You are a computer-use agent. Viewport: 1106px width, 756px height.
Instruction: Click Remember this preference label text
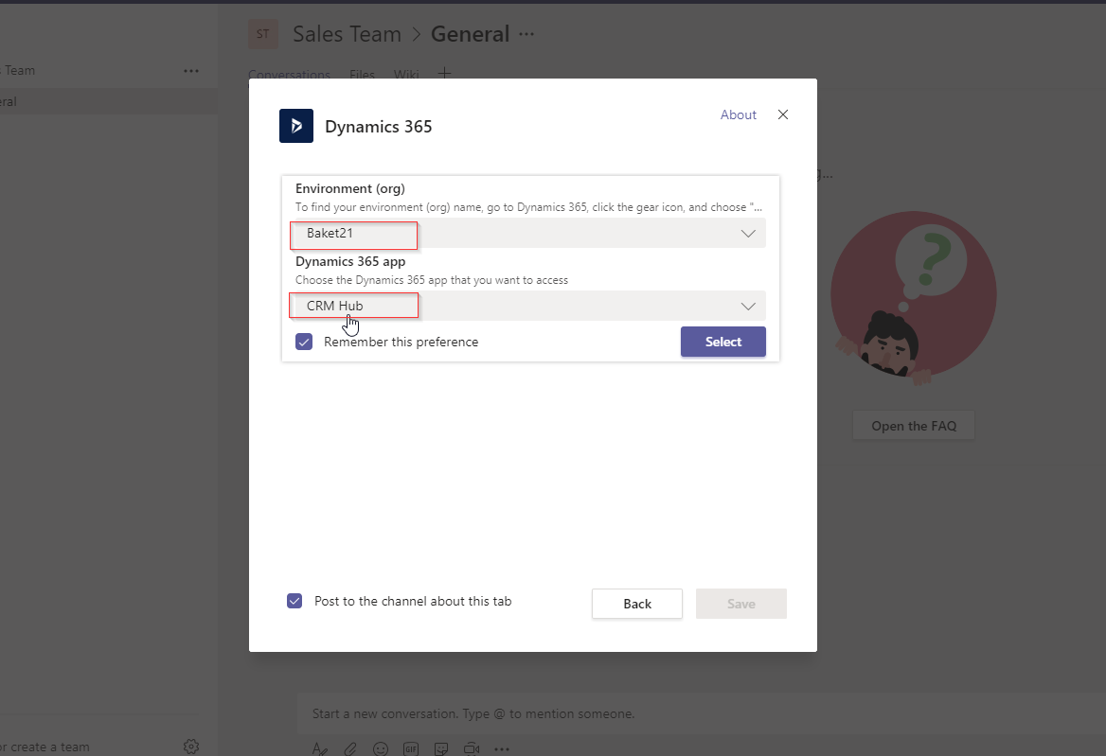(x=401, y=342)
